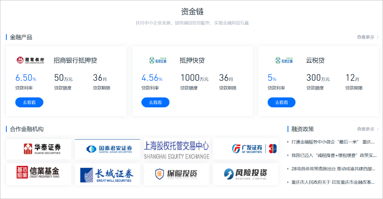Viewport: 383px width, 199px height.
Task: Click the 4.56% loan rate value
Action: coord(152,78)
